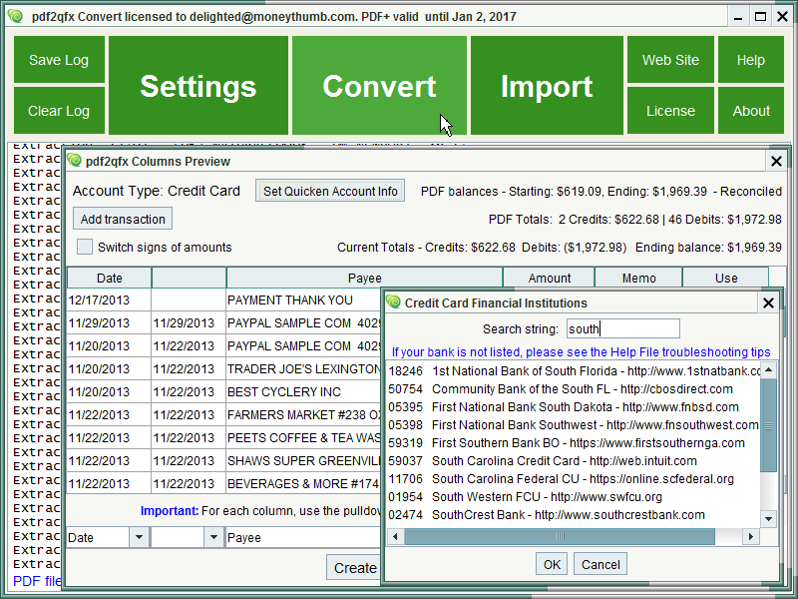Click the Amount column header
Viewport: 798px width, 599px height.
pos(549,279)
